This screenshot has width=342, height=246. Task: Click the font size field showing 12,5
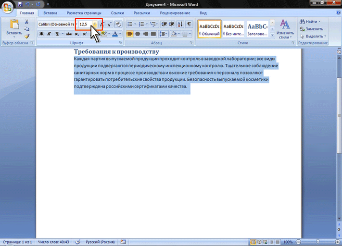coord(86,24)
